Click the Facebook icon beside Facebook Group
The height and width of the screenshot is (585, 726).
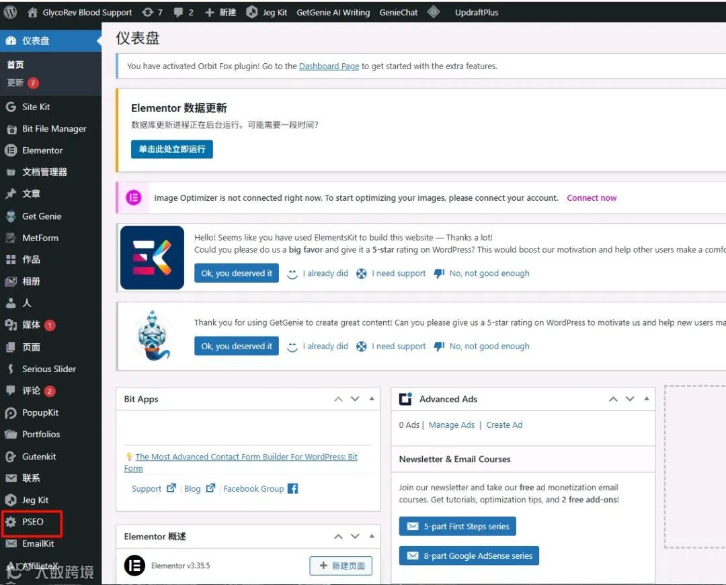point(292,488)
